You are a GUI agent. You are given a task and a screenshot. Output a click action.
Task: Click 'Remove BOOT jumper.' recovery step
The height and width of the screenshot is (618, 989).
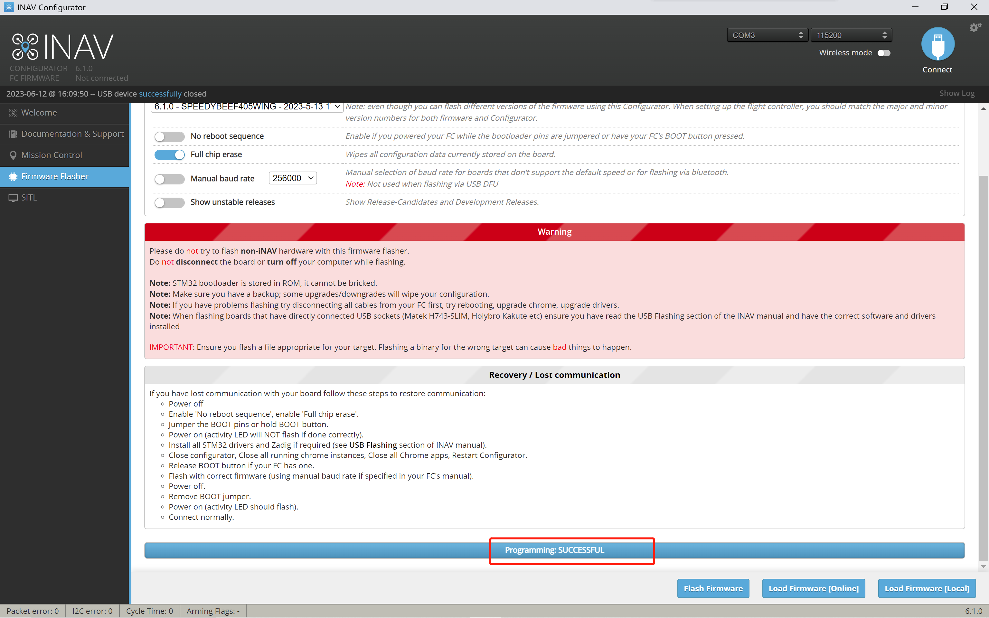(210, 496)
